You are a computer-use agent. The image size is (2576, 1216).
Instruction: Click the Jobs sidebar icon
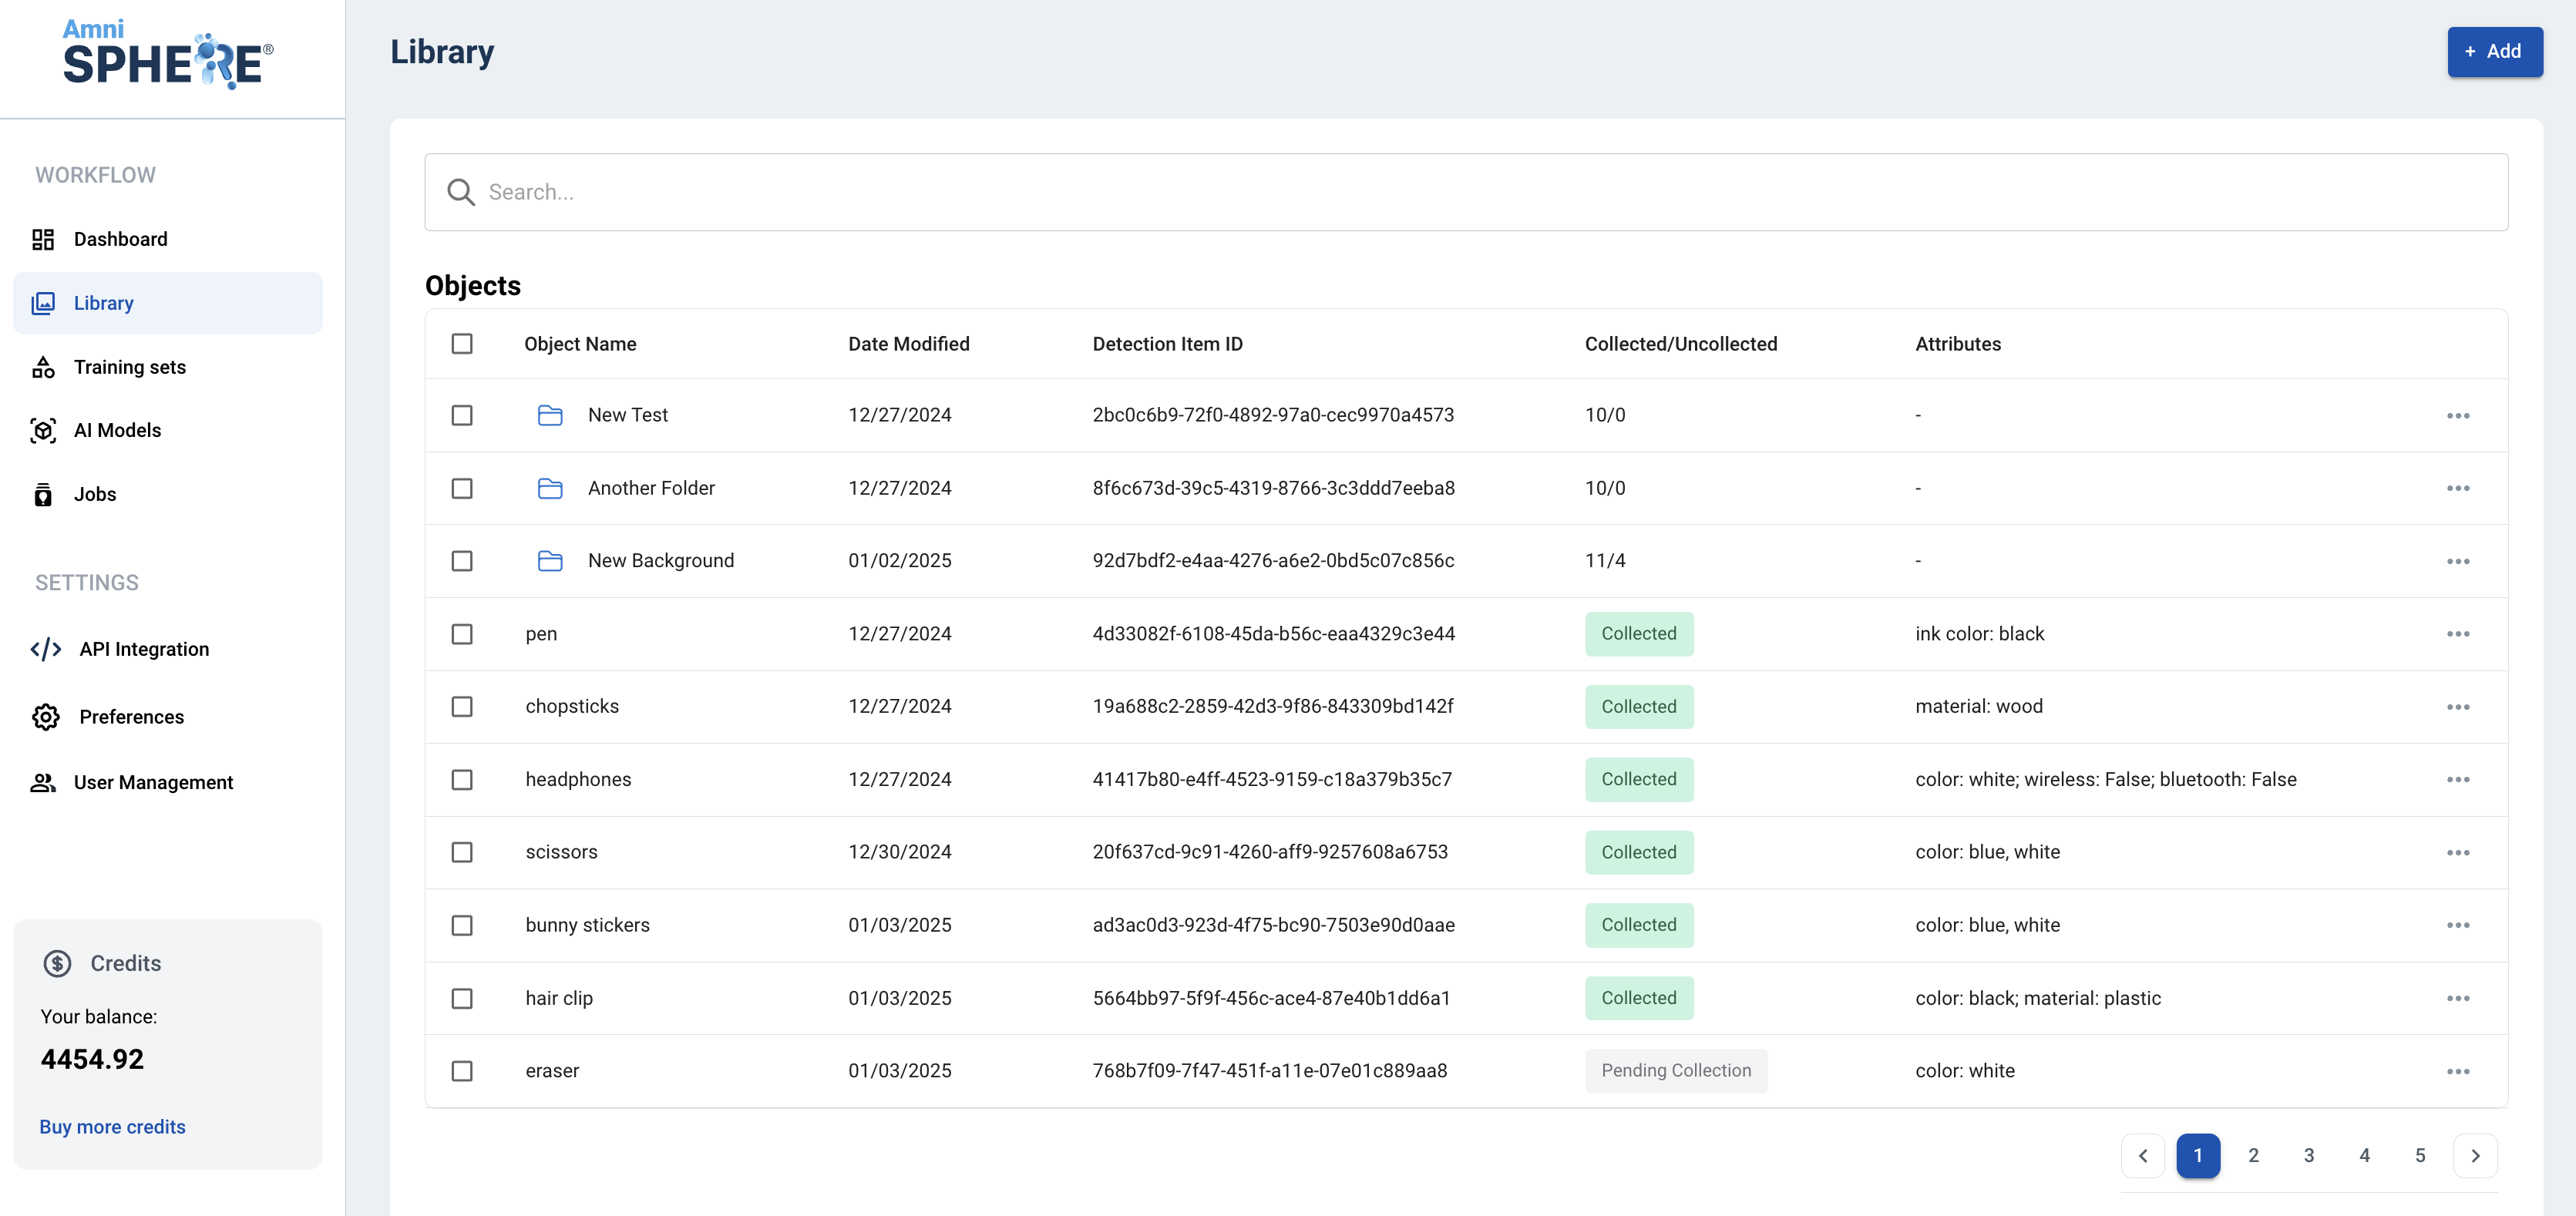tap(43, 494)
